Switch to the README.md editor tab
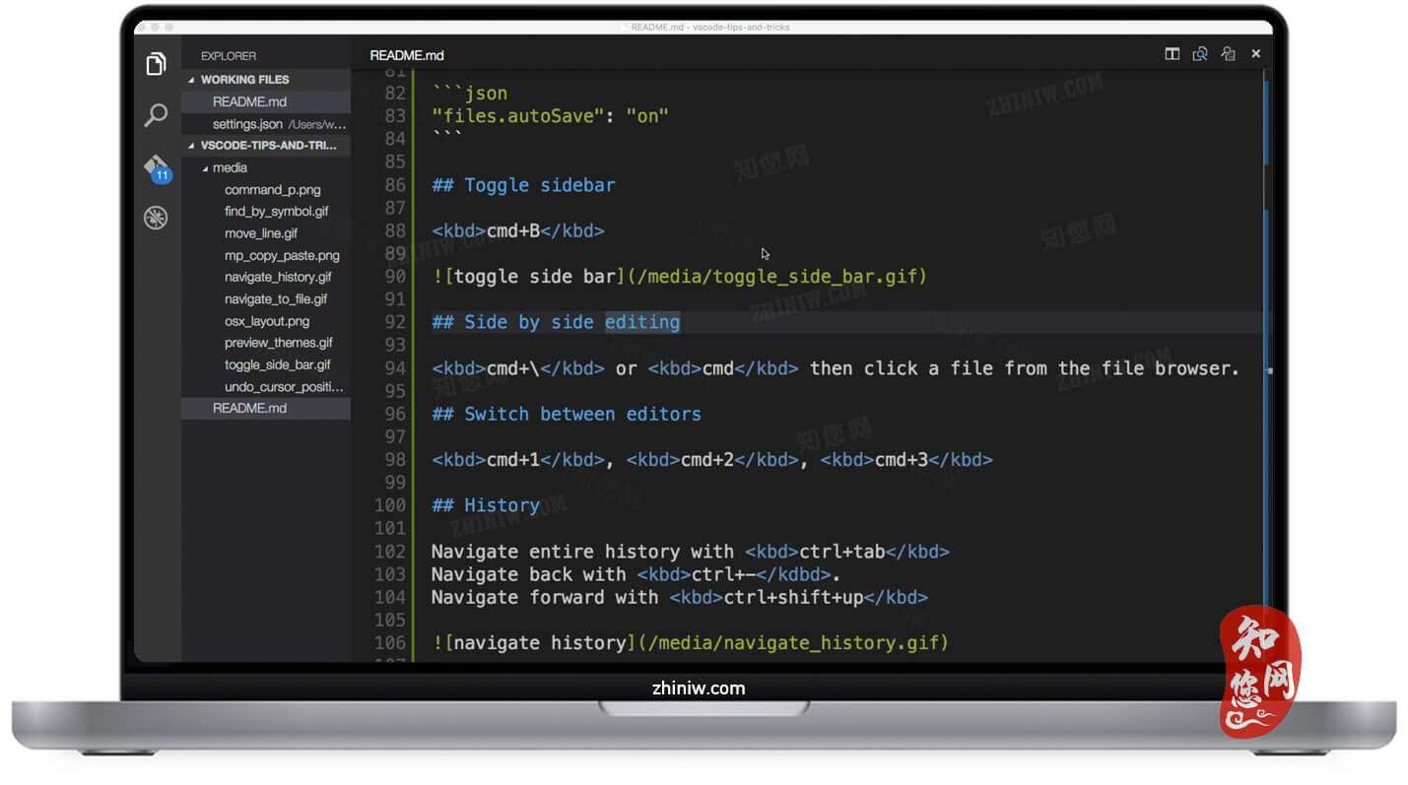The image size is (1408, 785). click(x=407, y=55)
